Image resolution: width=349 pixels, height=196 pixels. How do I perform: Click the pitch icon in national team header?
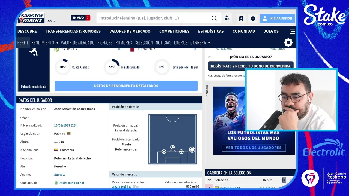284,180
